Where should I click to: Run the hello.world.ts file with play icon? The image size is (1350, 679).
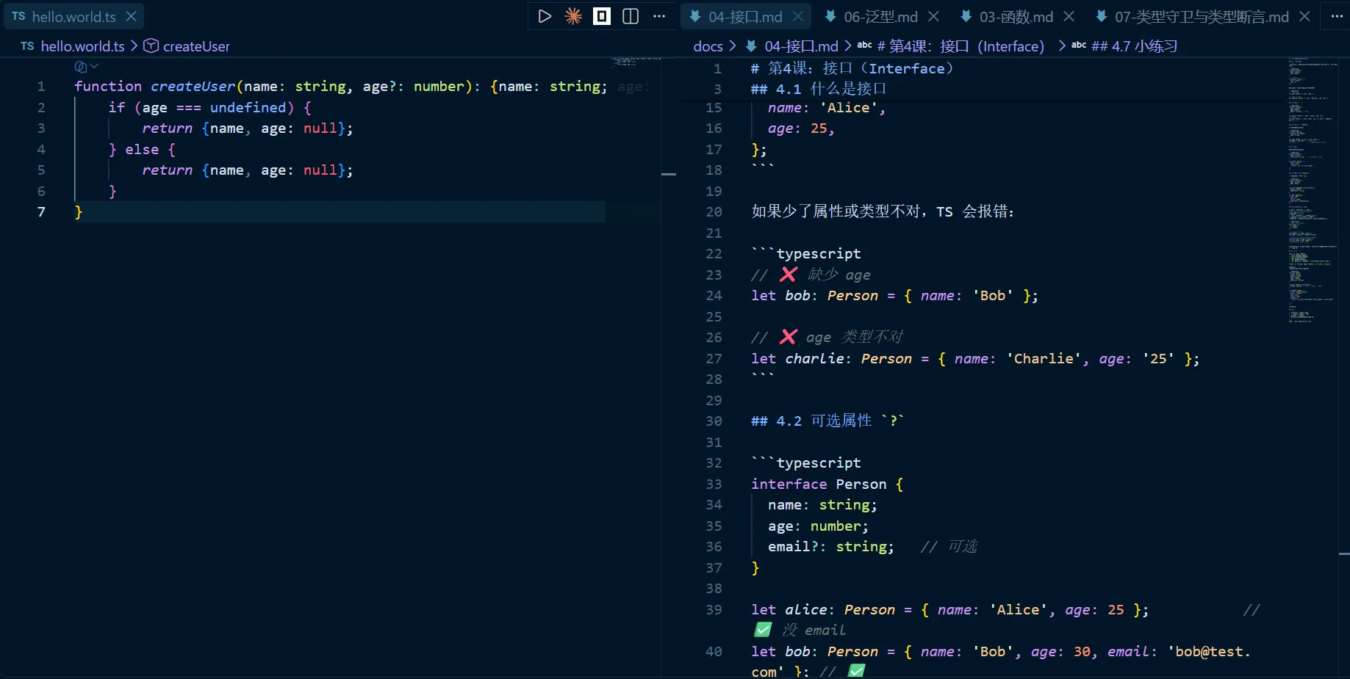[545, 16]
